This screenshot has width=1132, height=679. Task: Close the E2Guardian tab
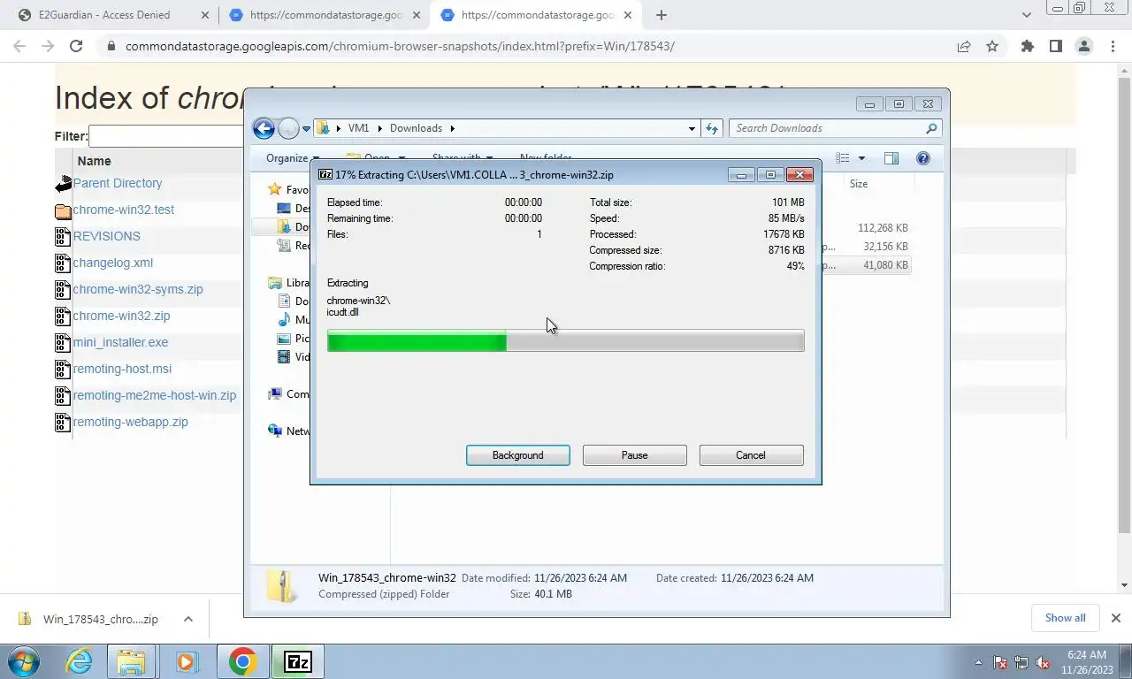click(205, 15)
